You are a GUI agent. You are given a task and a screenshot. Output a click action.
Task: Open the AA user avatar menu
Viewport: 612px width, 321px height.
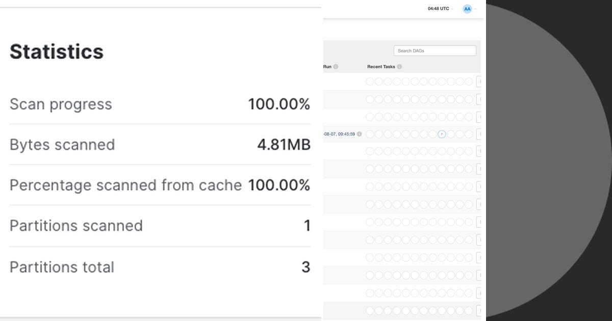(468, 9)
